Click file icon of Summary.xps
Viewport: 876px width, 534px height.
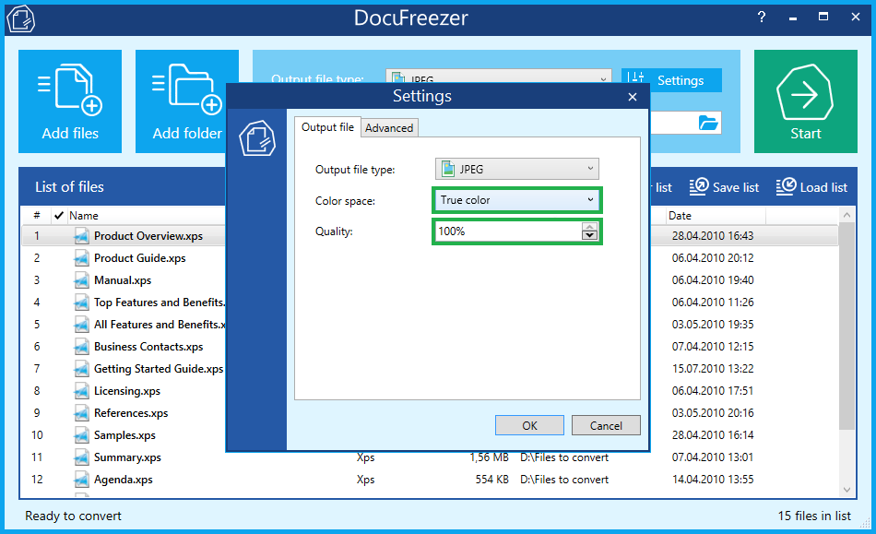pos(81,457)
